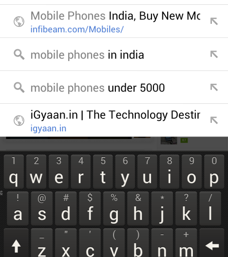The image size is (228, 257).
Task: Toggle the keyboard shift key
Action: click(x=16, y=243)
